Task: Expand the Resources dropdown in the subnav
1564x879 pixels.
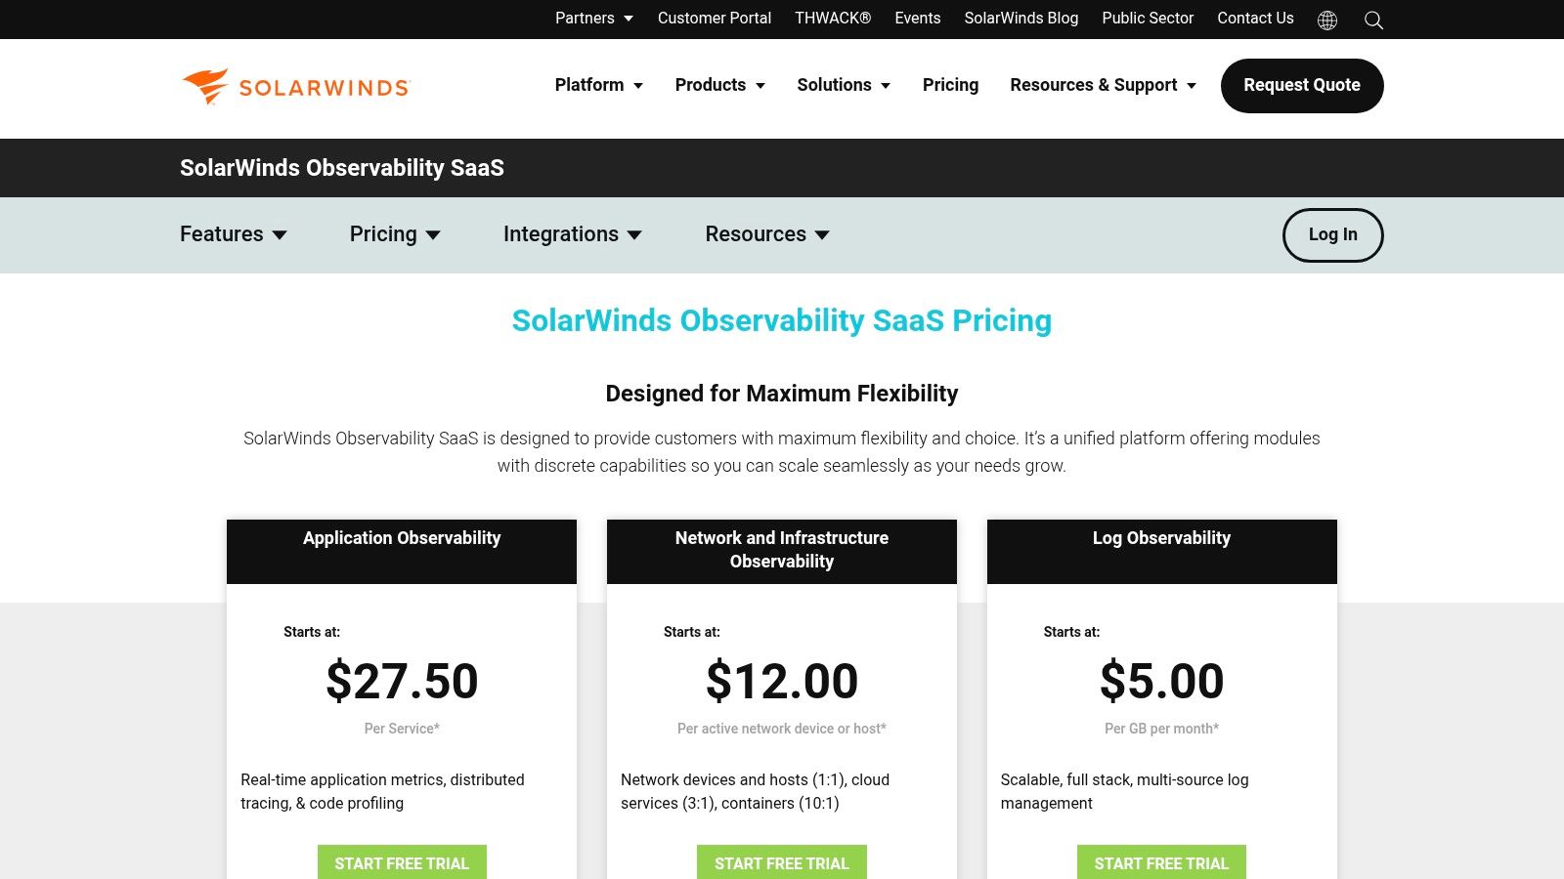Action: [766, 234]
